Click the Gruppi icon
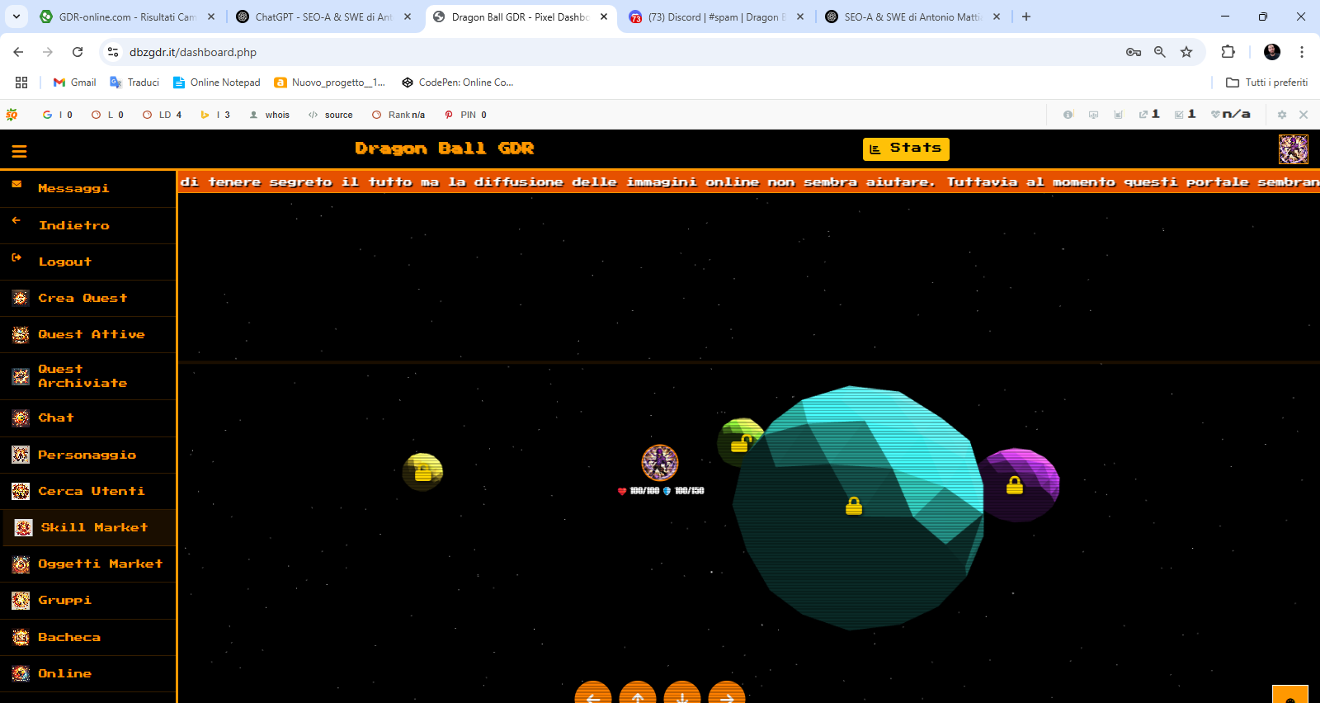 click(x=21, y=600)
